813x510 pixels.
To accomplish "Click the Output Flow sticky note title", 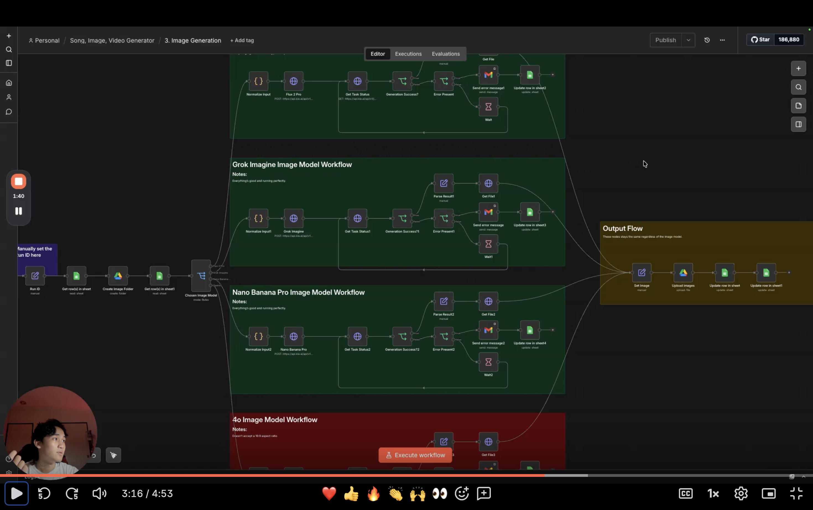I will coord(622,228).
